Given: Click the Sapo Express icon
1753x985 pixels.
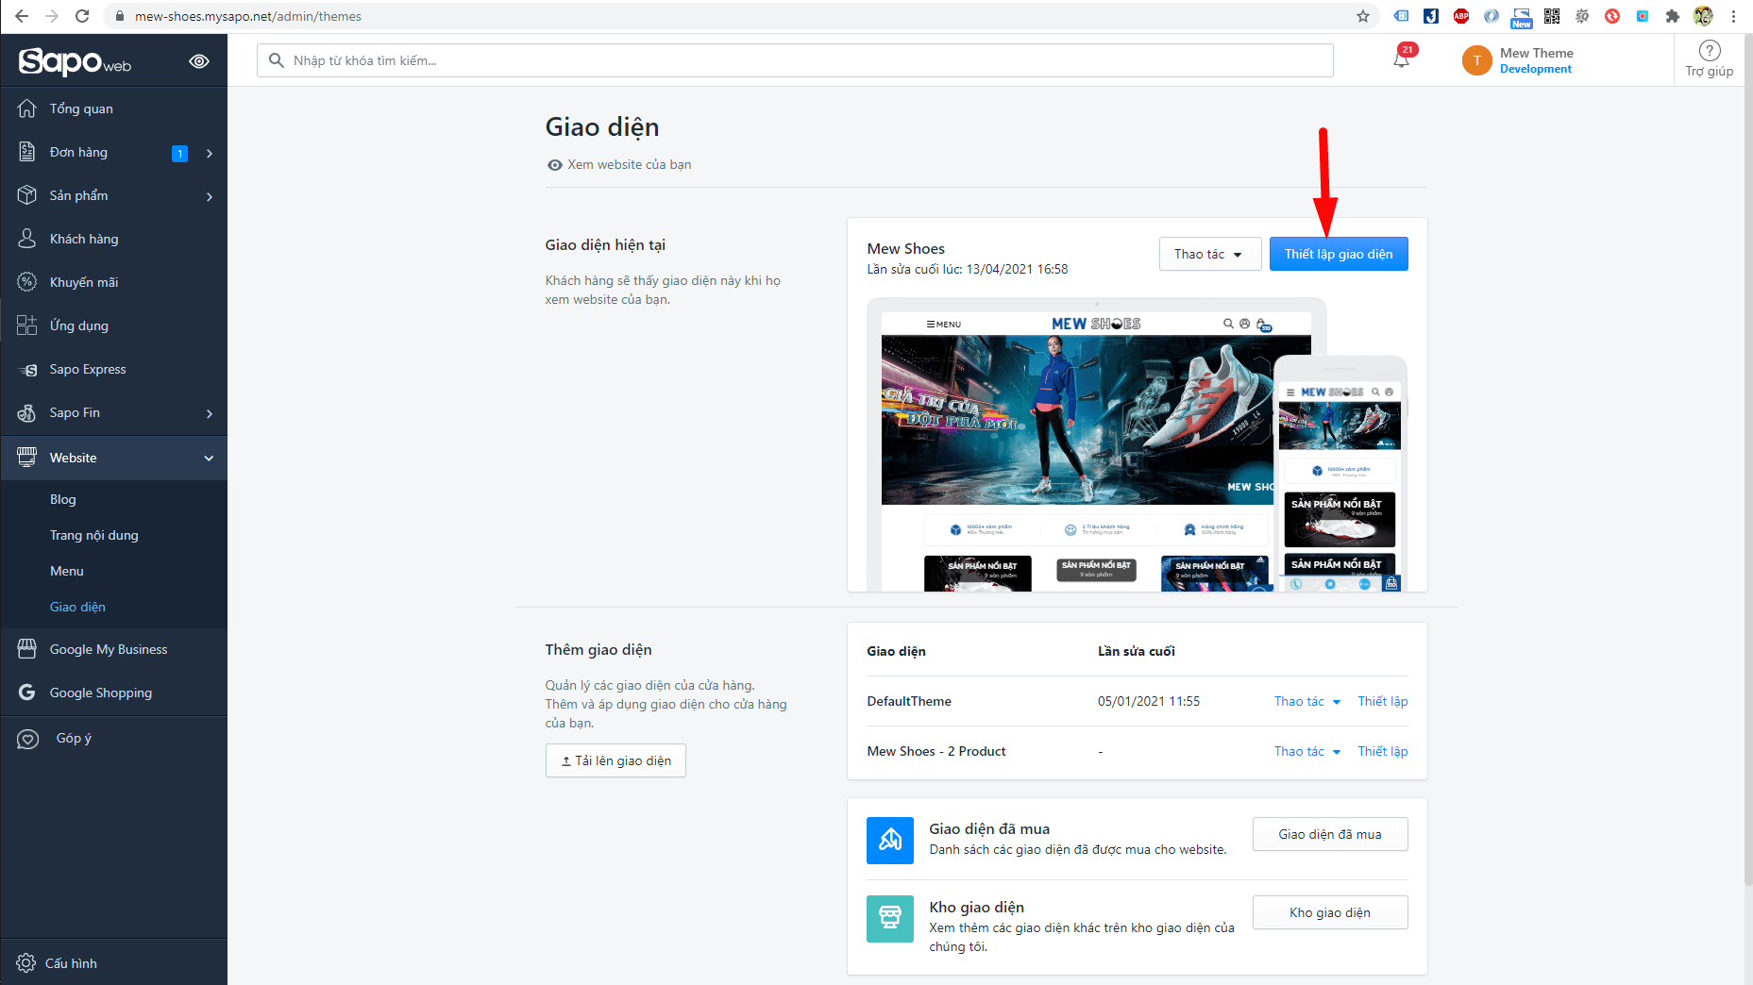Looking at the screenshot, I should click(27, 369).
